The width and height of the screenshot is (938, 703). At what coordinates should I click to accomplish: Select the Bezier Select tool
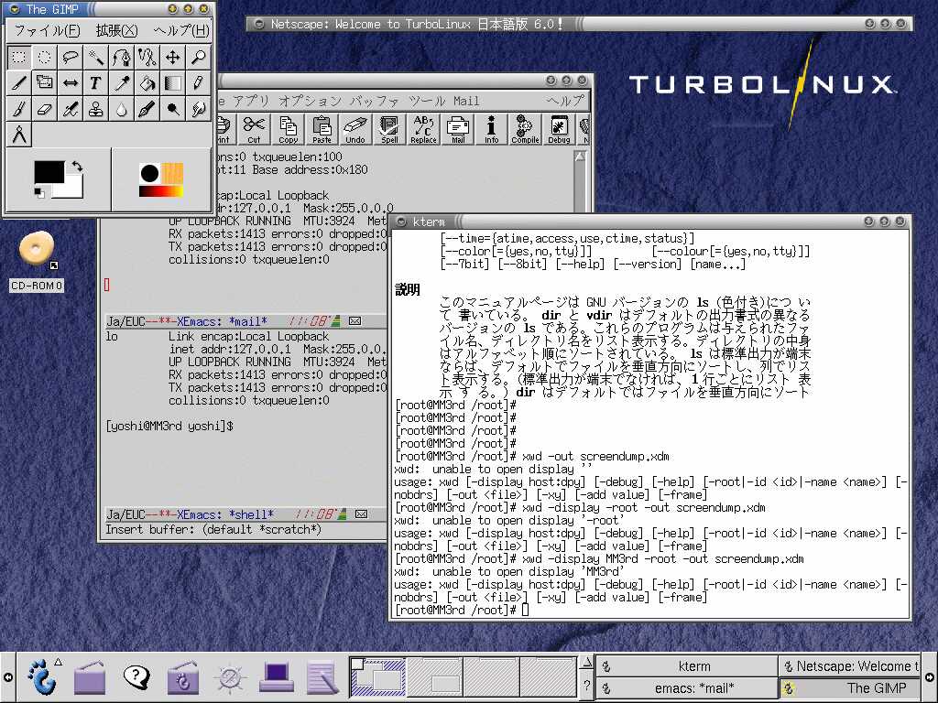point(122,58)
